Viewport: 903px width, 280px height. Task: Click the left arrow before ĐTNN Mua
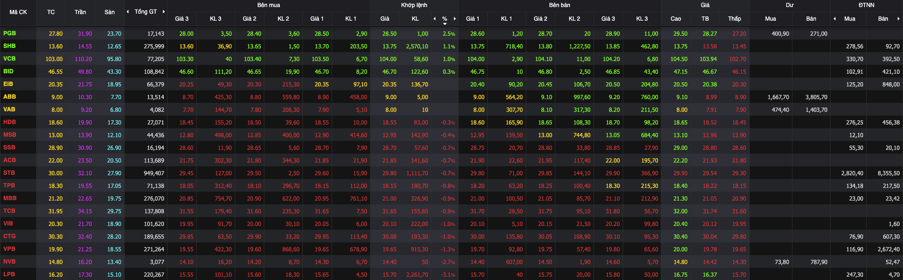pos(835,19)
